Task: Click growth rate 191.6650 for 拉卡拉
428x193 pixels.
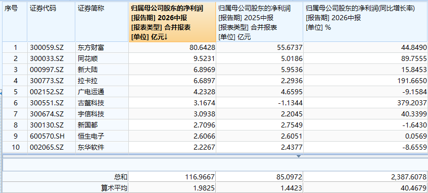Action: pyautogui.click(x=366, y=81)
